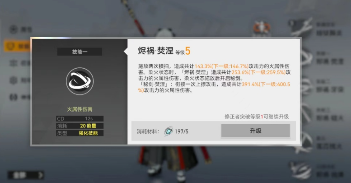Click the orange character emblem above the dialog
The height and width of the screenshot is (183, 351).
(262, 28)
